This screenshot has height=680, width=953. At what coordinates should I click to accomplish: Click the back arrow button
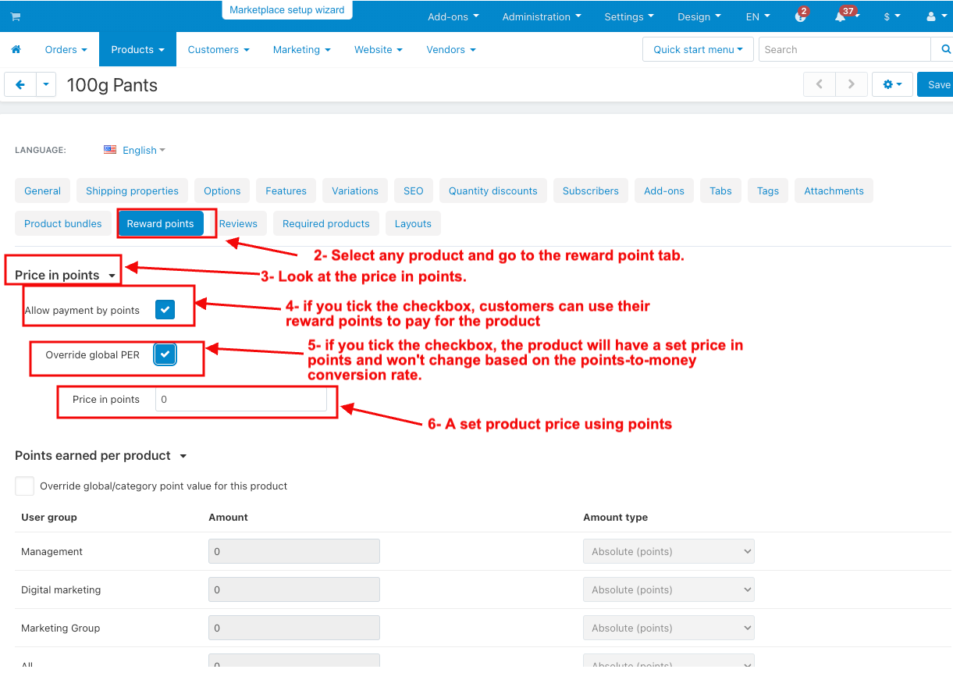[x=20, y=84]
